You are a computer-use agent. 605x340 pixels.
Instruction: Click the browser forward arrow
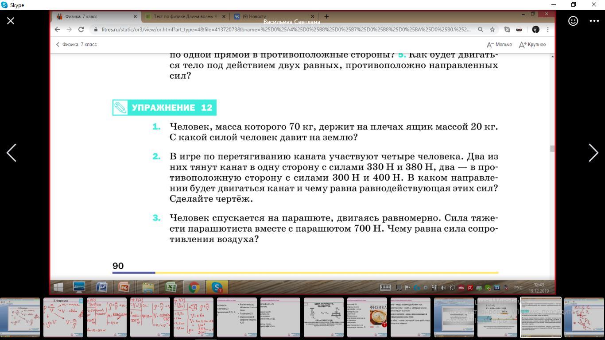69,29
